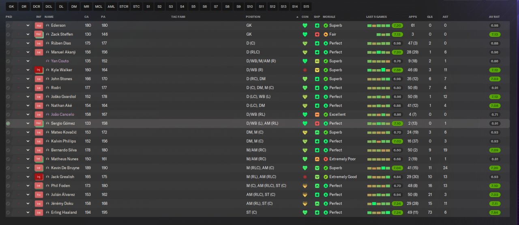Toggle the picked checkbox for Kevin De Bruyne

coord(8,168)
